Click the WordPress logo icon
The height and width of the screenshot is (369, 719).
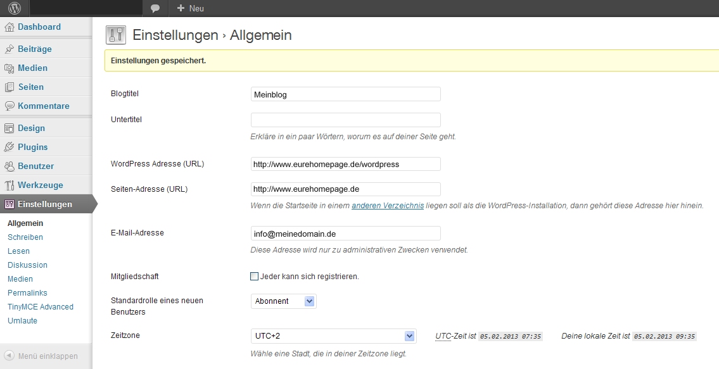(15, 8)
